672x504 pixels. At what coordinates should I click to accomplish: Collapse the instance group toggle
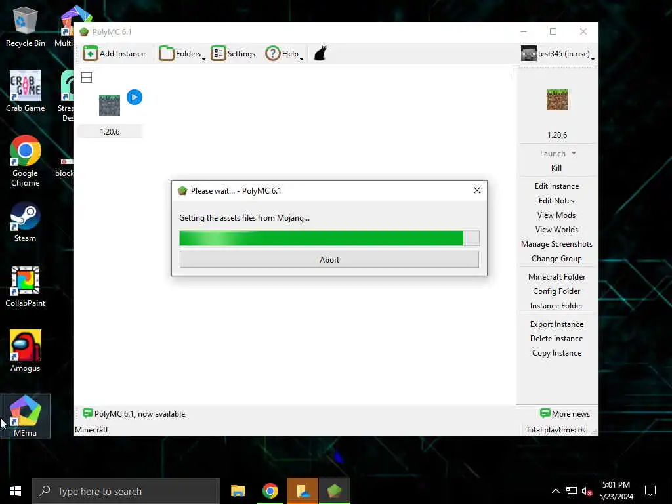87,77
